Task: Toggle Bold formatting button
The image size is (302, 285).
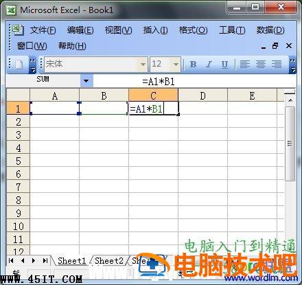Action: click(x=193, y=65)
